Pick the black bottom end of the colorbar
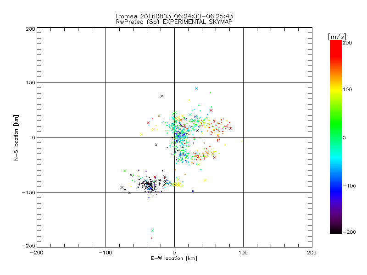Image resolution: width=367 pixels, height=275 pixels. pos(336,231)
